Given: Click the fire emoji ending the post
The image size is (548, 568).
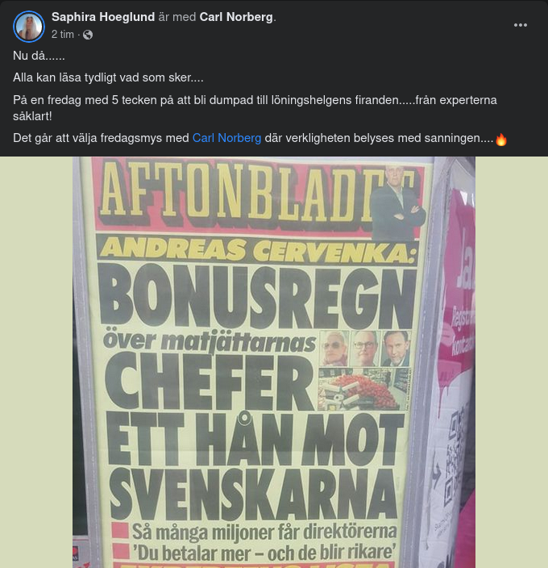Looking at the screenshot, I should point(501,139).
